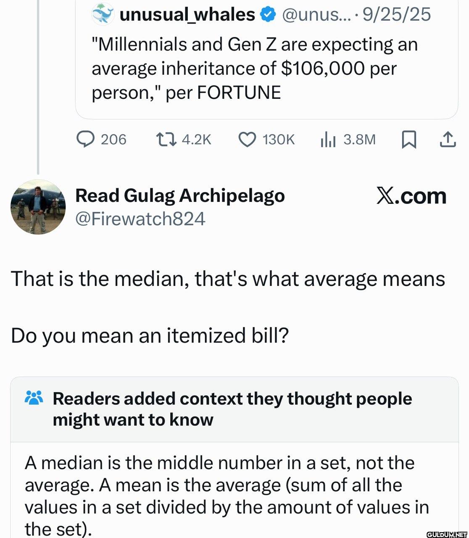Open view analytics bar chart icon
The width and height of the screenshot is (469, 538).
(x=328, y=139)
